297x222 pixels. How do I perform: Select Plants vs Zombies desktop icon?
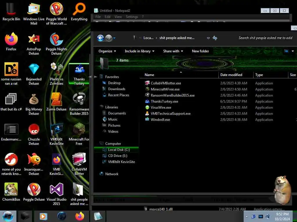click(57, 74)
